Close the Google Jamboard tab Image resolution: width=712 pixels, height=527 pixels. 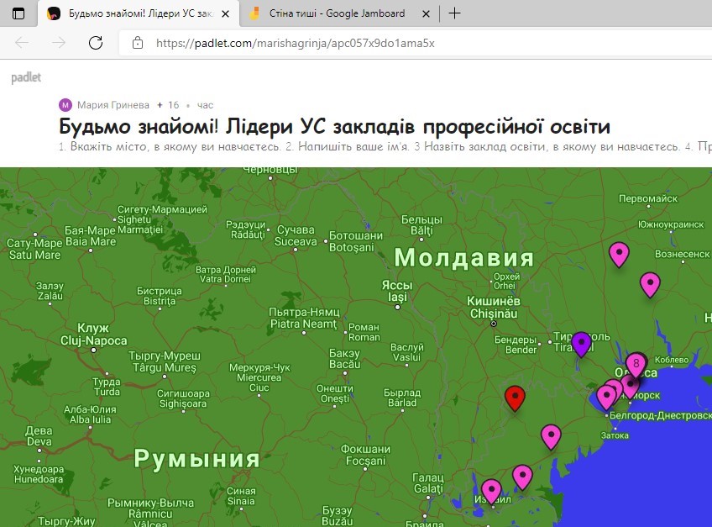pyautogui.click(x=427, y=13)
